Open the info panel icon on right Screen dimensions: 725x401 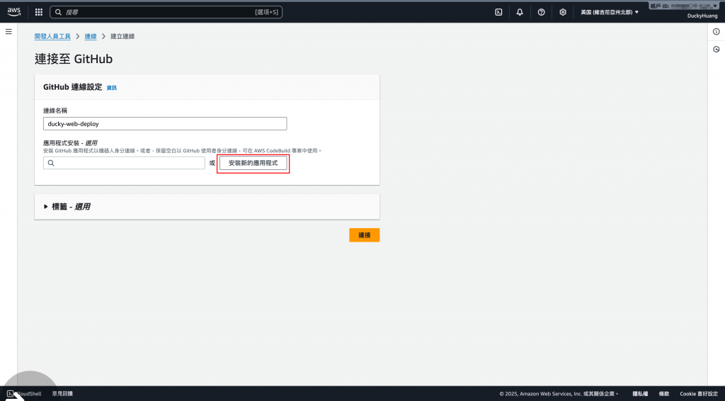coord(717,31)
